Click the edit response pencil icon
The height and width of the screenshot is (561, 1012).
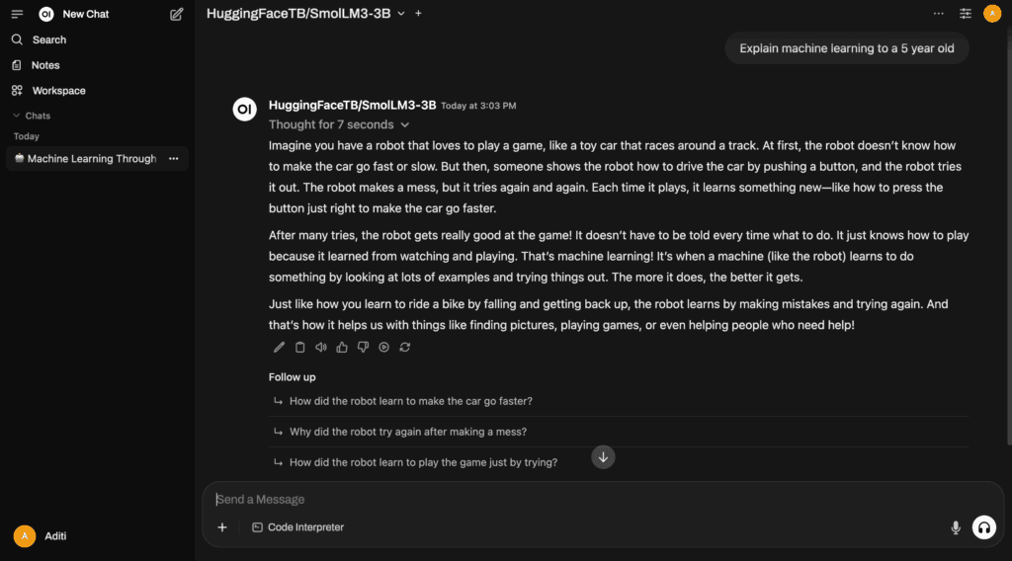coord(279,347)
